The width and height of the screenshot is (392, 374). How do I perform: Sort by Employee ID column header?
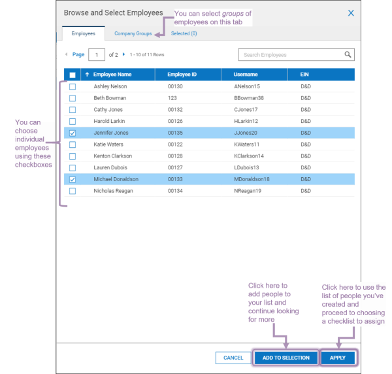[182, 75]
